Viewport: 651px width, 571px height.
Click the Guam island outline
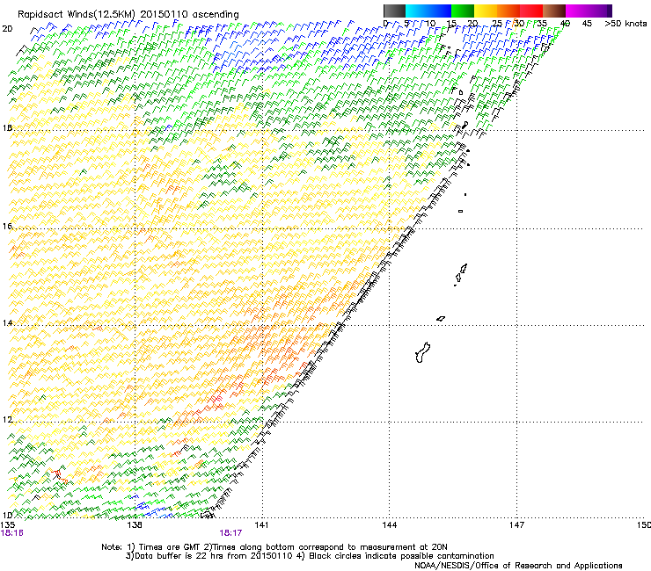click(x=422, y=352)
